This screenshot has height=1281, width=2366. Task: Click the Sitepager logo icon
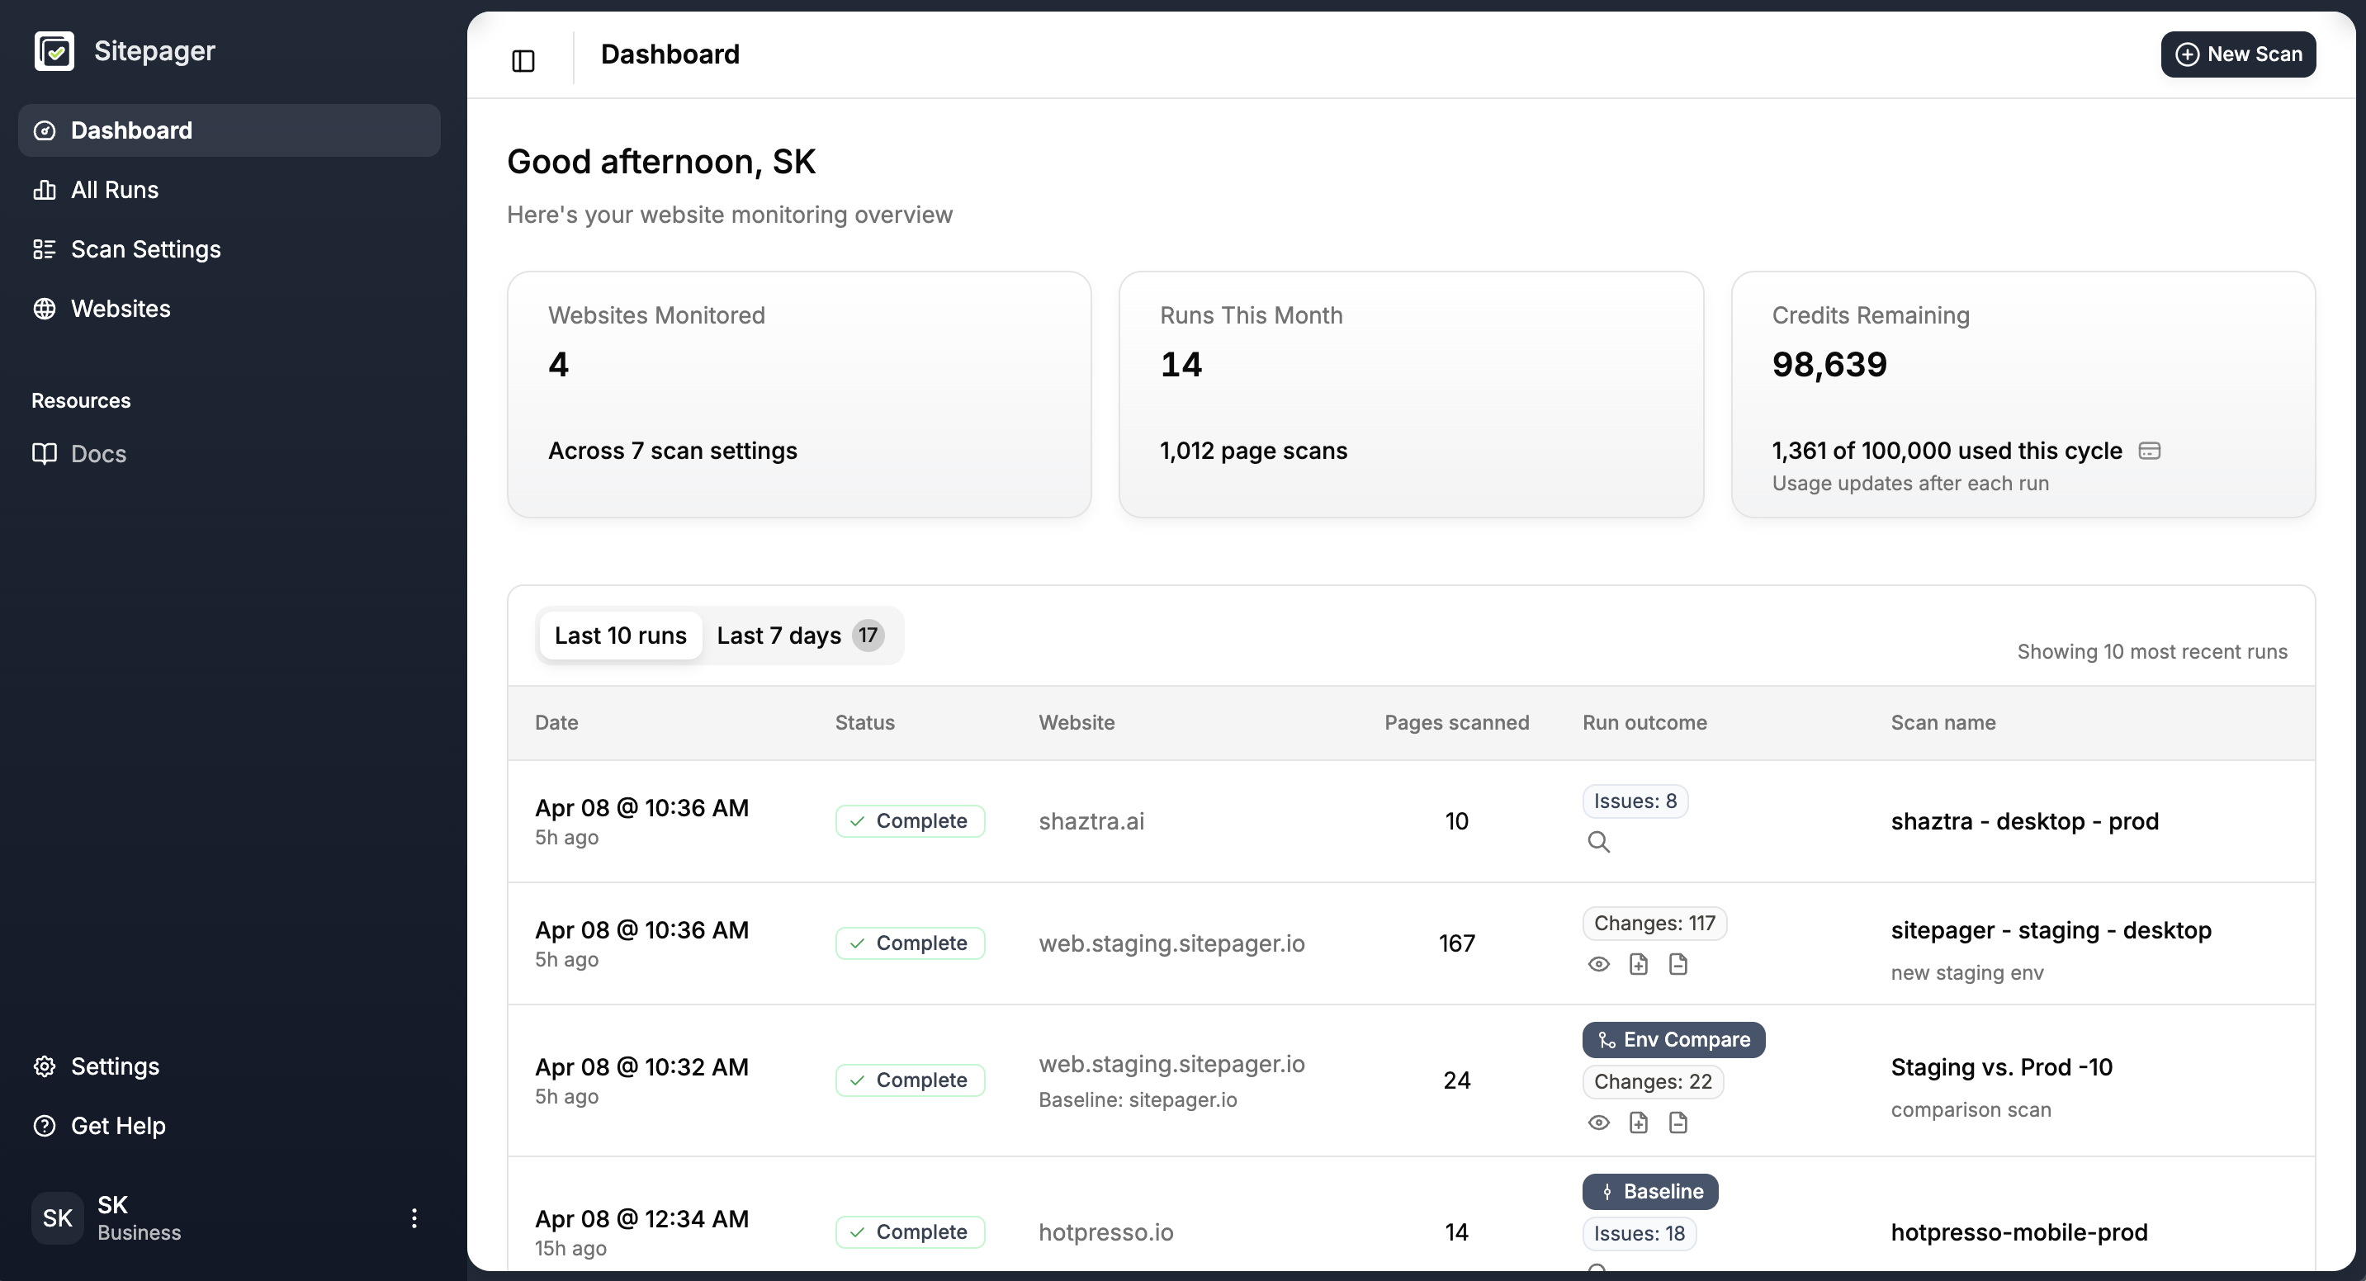[55, 50]
